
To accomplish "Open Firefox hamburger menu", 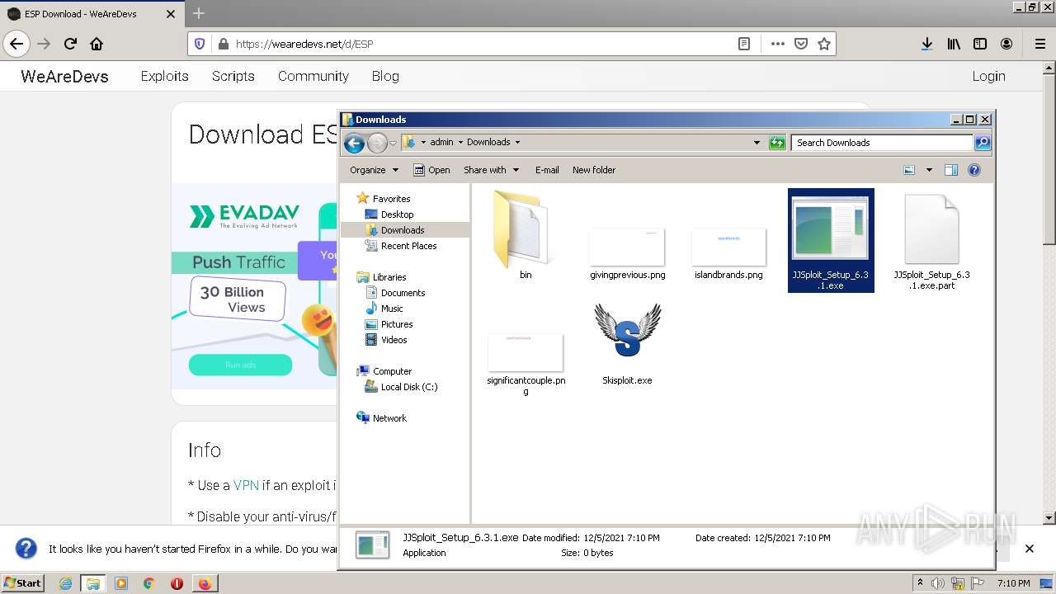I will coord(1039,44).
